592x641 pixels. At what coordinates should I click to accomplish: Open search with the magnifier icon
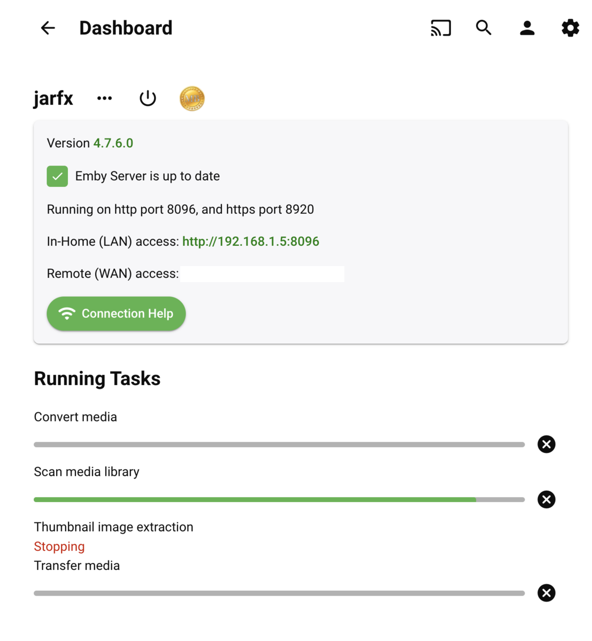[x=483, y=28]
